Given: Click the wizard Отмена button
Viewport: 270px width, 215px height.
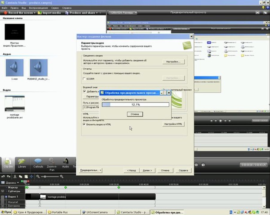Looking at the screenshot, I should pyautogui.click(x=165, y=170).
